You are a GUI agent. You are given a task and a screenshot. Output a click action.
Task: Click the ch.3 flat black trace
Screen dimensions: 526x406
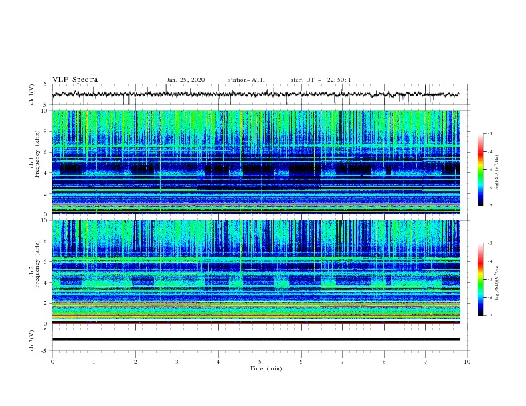[256, 340]
